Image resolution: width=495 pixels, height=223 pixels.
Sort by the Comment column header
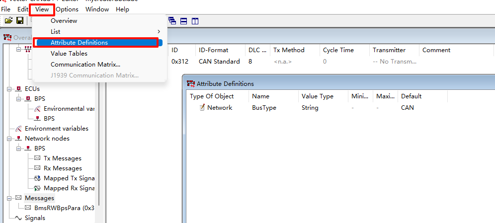pyautogui.click(x=456, y=50)
